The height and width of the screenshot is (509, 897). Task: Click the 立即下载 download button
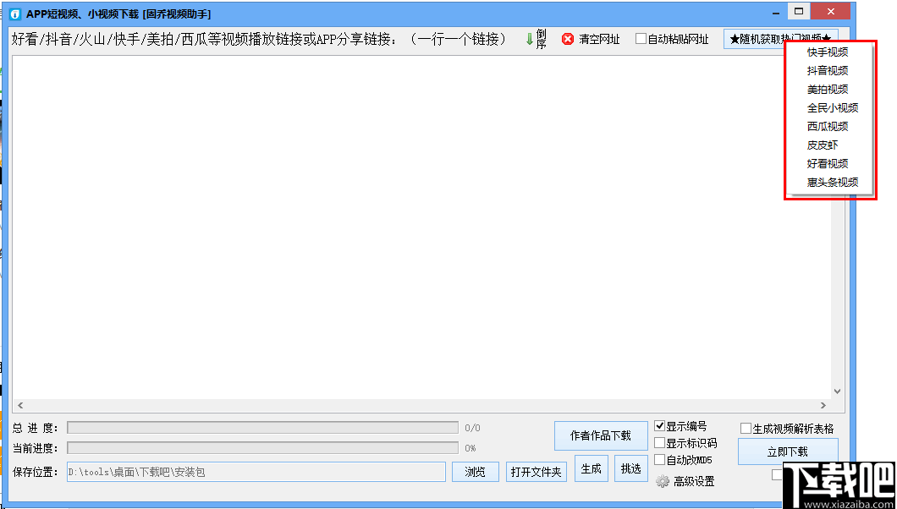[x=788, y=452]
